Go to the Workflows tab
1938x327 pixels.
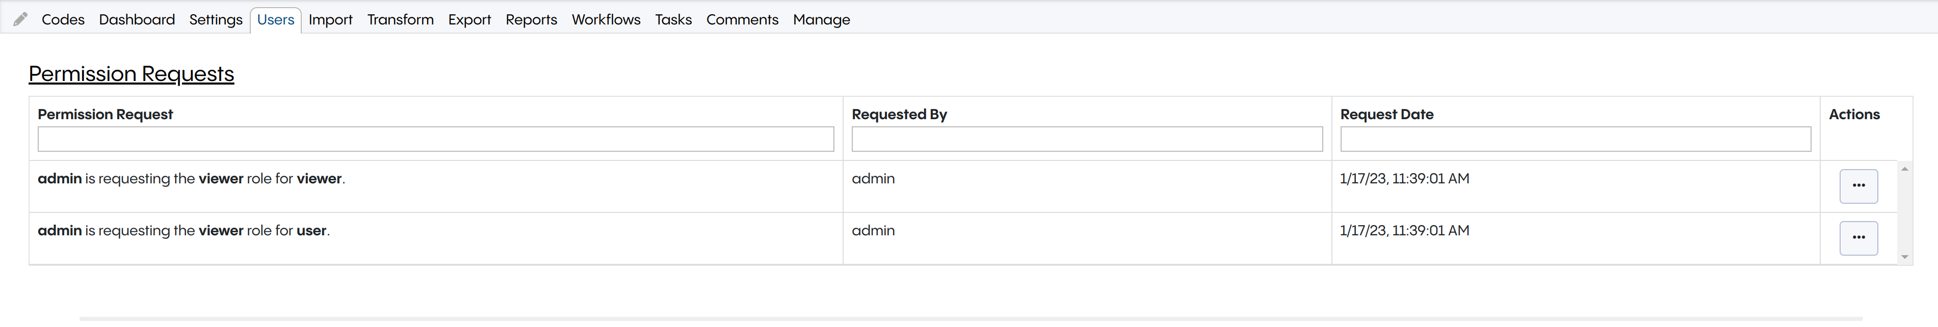[606, 19]
